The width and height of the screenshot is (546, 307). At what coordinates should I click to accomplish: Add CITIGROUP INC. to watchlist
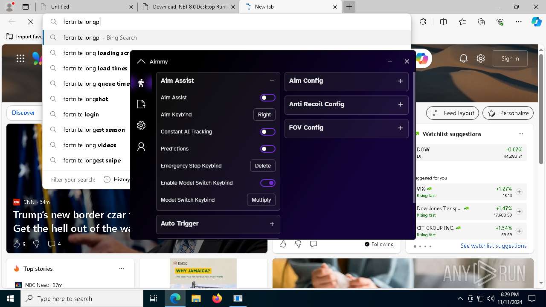pos(519,231)
